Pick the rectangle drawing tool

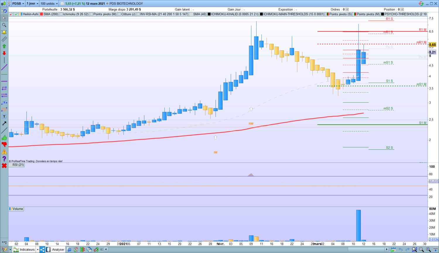coord(4,88)
